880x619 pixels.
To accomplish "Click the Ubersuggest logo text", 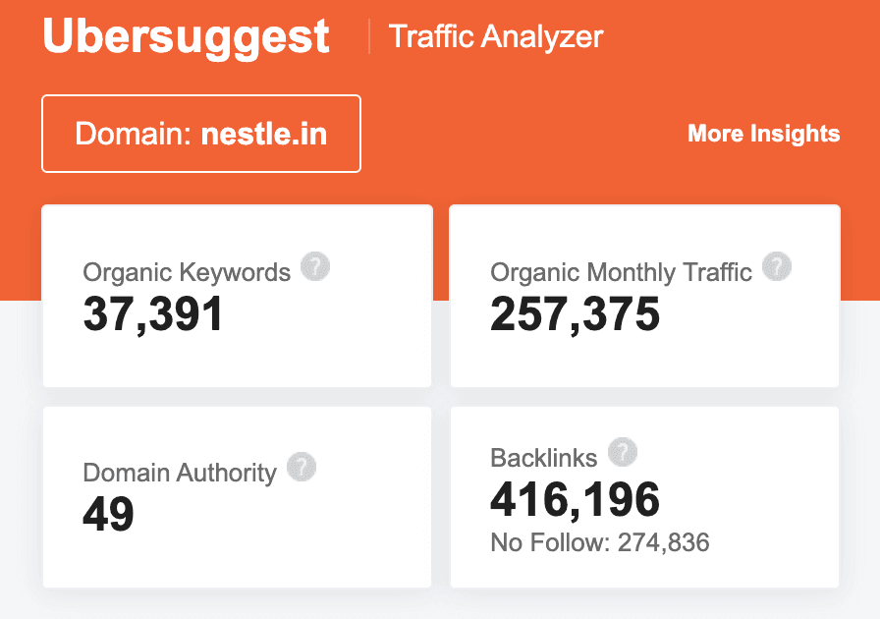I will point(187,36).
